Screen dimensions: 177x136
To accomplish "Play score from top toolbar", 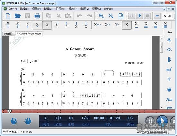I will click(x=139, y=16).
